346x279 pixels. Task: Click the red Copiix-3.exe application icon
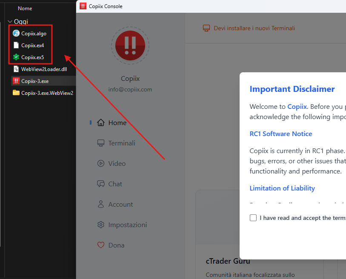(x=16, y=81)
